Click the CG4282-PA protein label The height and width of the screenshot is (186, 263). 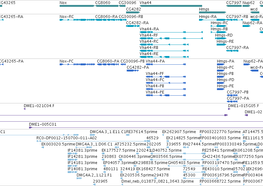138,67
